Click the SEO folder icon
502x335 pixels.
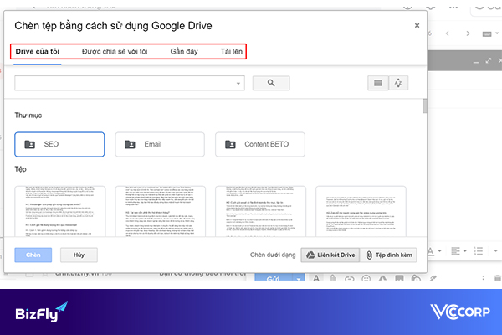click(30, 145)
